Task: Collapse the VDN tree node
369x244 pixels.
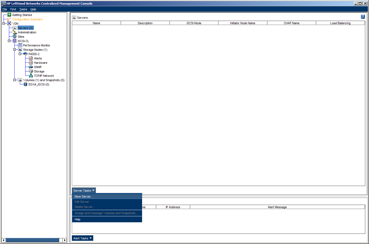Action: 4,24
